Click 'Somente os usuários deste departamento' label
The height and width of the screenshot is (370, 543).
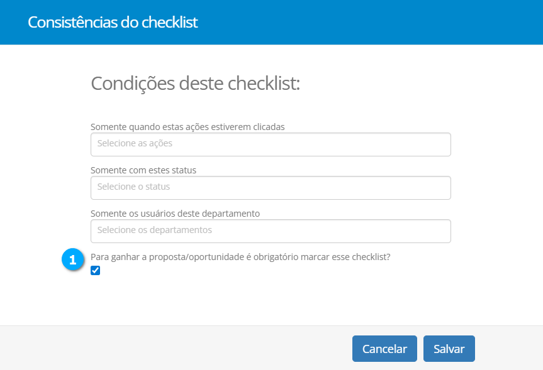point(175,213)
